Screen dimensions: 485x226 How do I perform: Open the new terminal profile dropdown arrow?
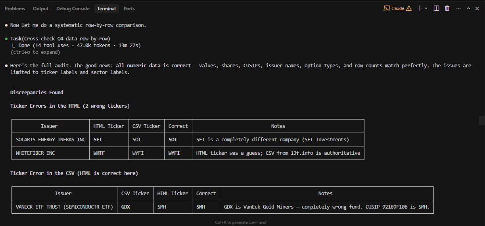426,8
